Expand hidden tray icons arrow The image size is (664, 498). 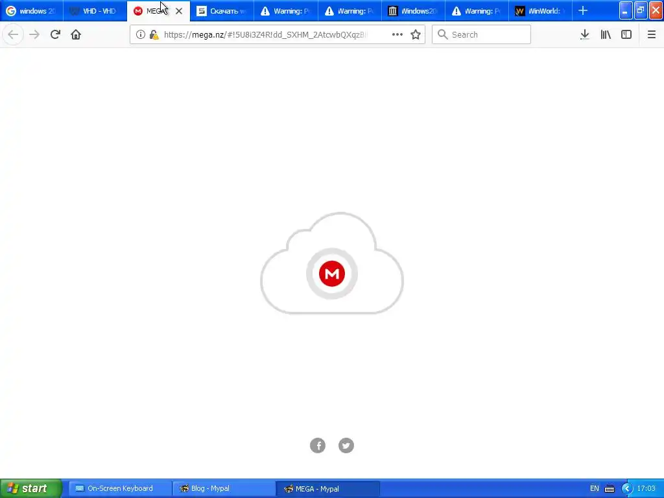[x=627, y=489]
